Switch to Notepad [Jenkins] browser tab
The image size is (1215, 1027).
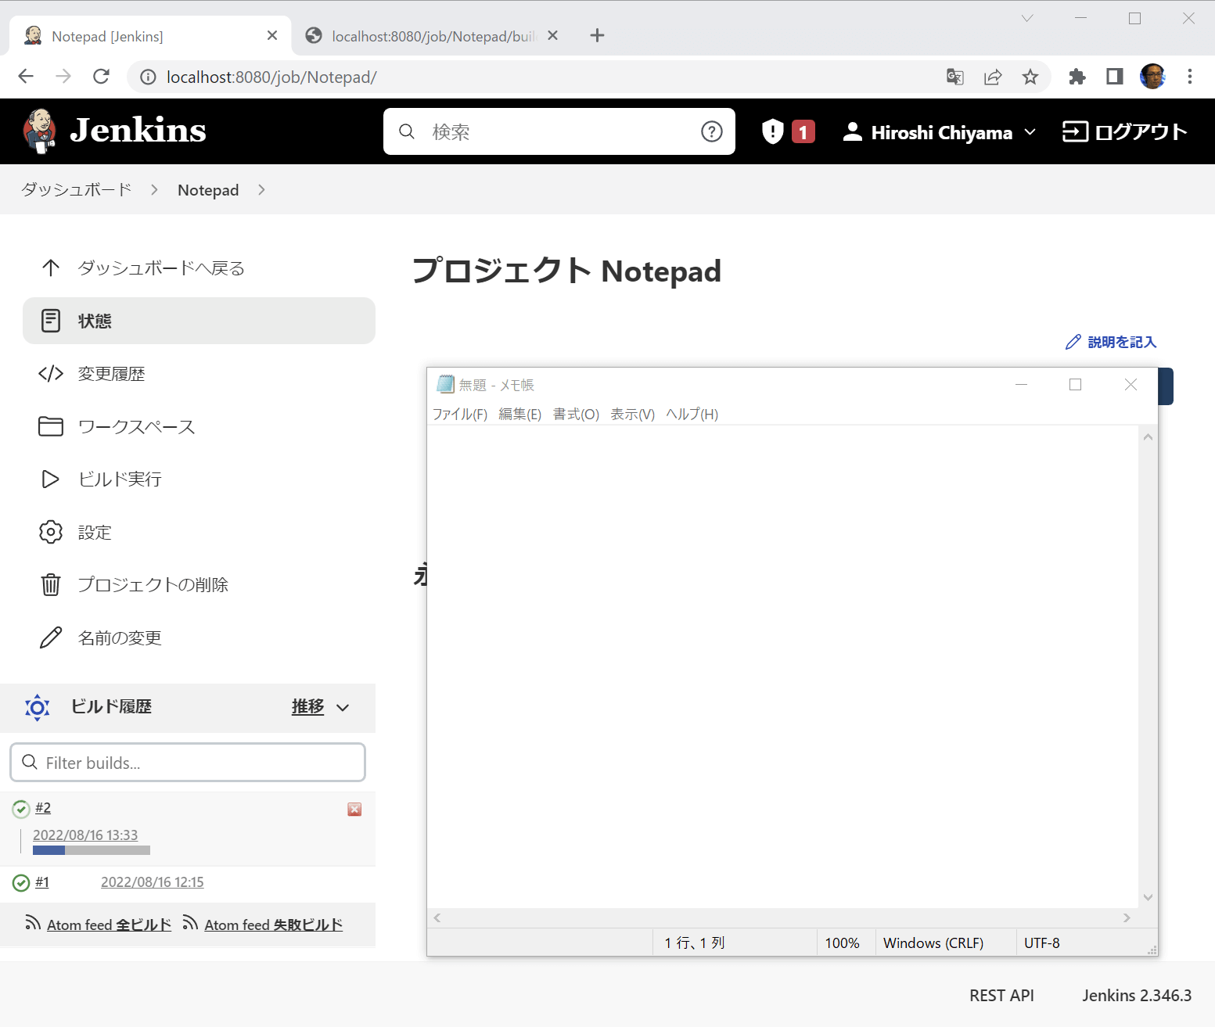(x=150, y=36)
